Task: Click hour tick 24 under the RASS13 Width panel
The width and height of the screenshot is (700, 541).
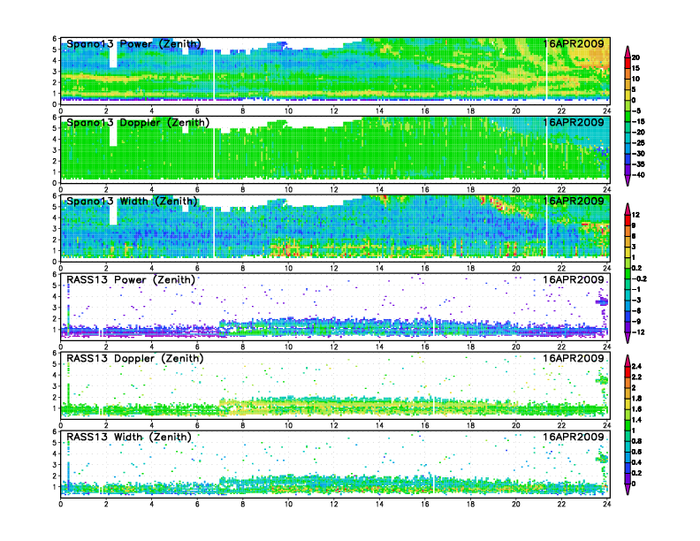Action: click(x=606, y=504)
